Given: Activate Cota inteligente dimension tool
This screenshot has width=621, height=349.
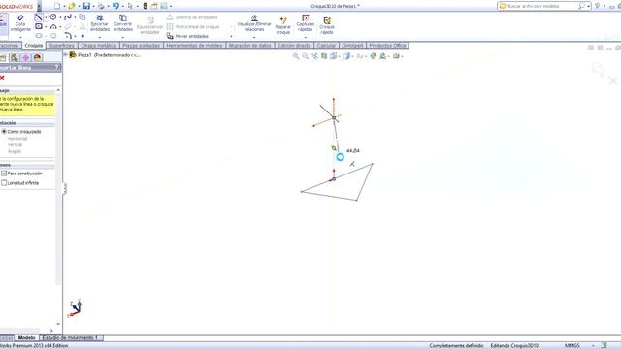Looking at the screenshot, I should (x=20, y=23).
